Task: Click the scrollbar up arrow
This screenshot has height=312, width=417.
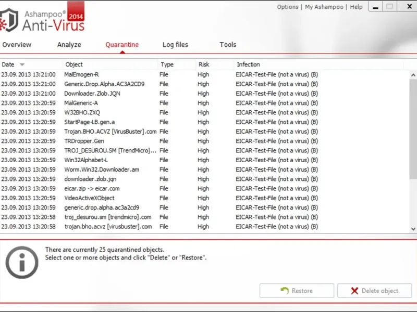Action: (413, 75)
